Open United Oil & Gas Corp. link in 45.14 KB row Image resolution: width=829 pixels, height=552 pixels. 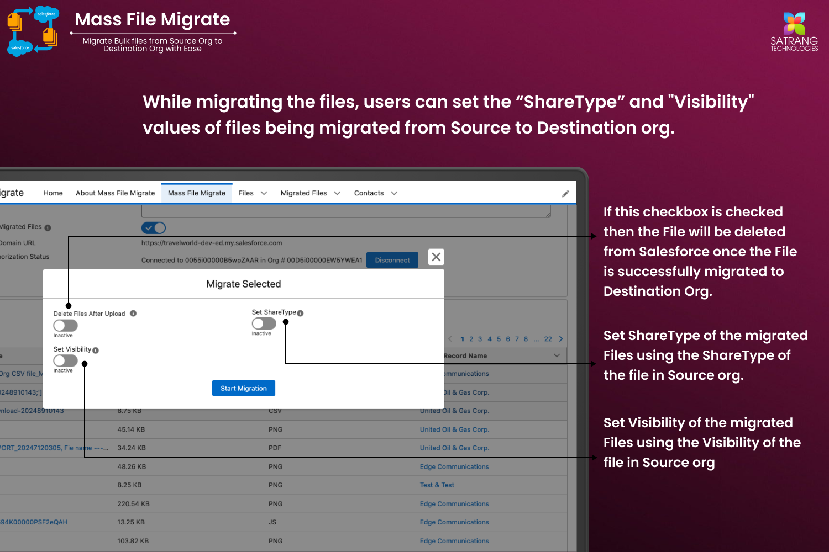[x=454, y=429]
